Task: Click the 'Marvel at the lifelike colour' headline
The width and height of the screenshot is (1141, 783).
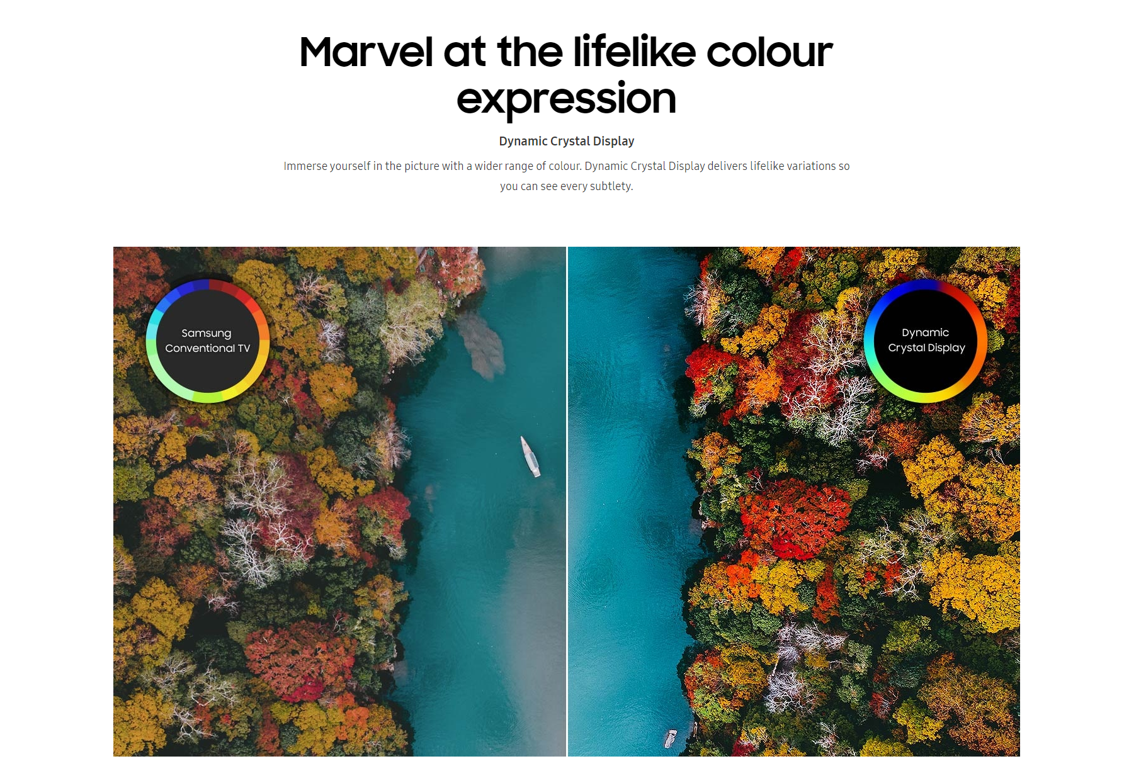Action: [566, 52]
